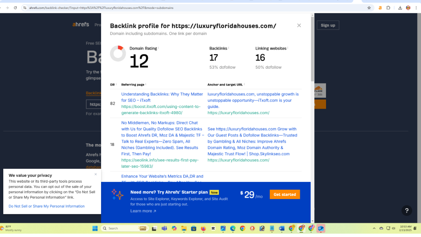Click Get started for Starter plan
The image size is (421, 237).
coord(284,194)
